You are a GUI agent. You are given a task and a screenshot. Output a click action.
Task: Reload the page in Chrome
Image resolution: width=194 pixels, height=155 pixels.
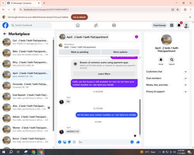pos(14,10)
